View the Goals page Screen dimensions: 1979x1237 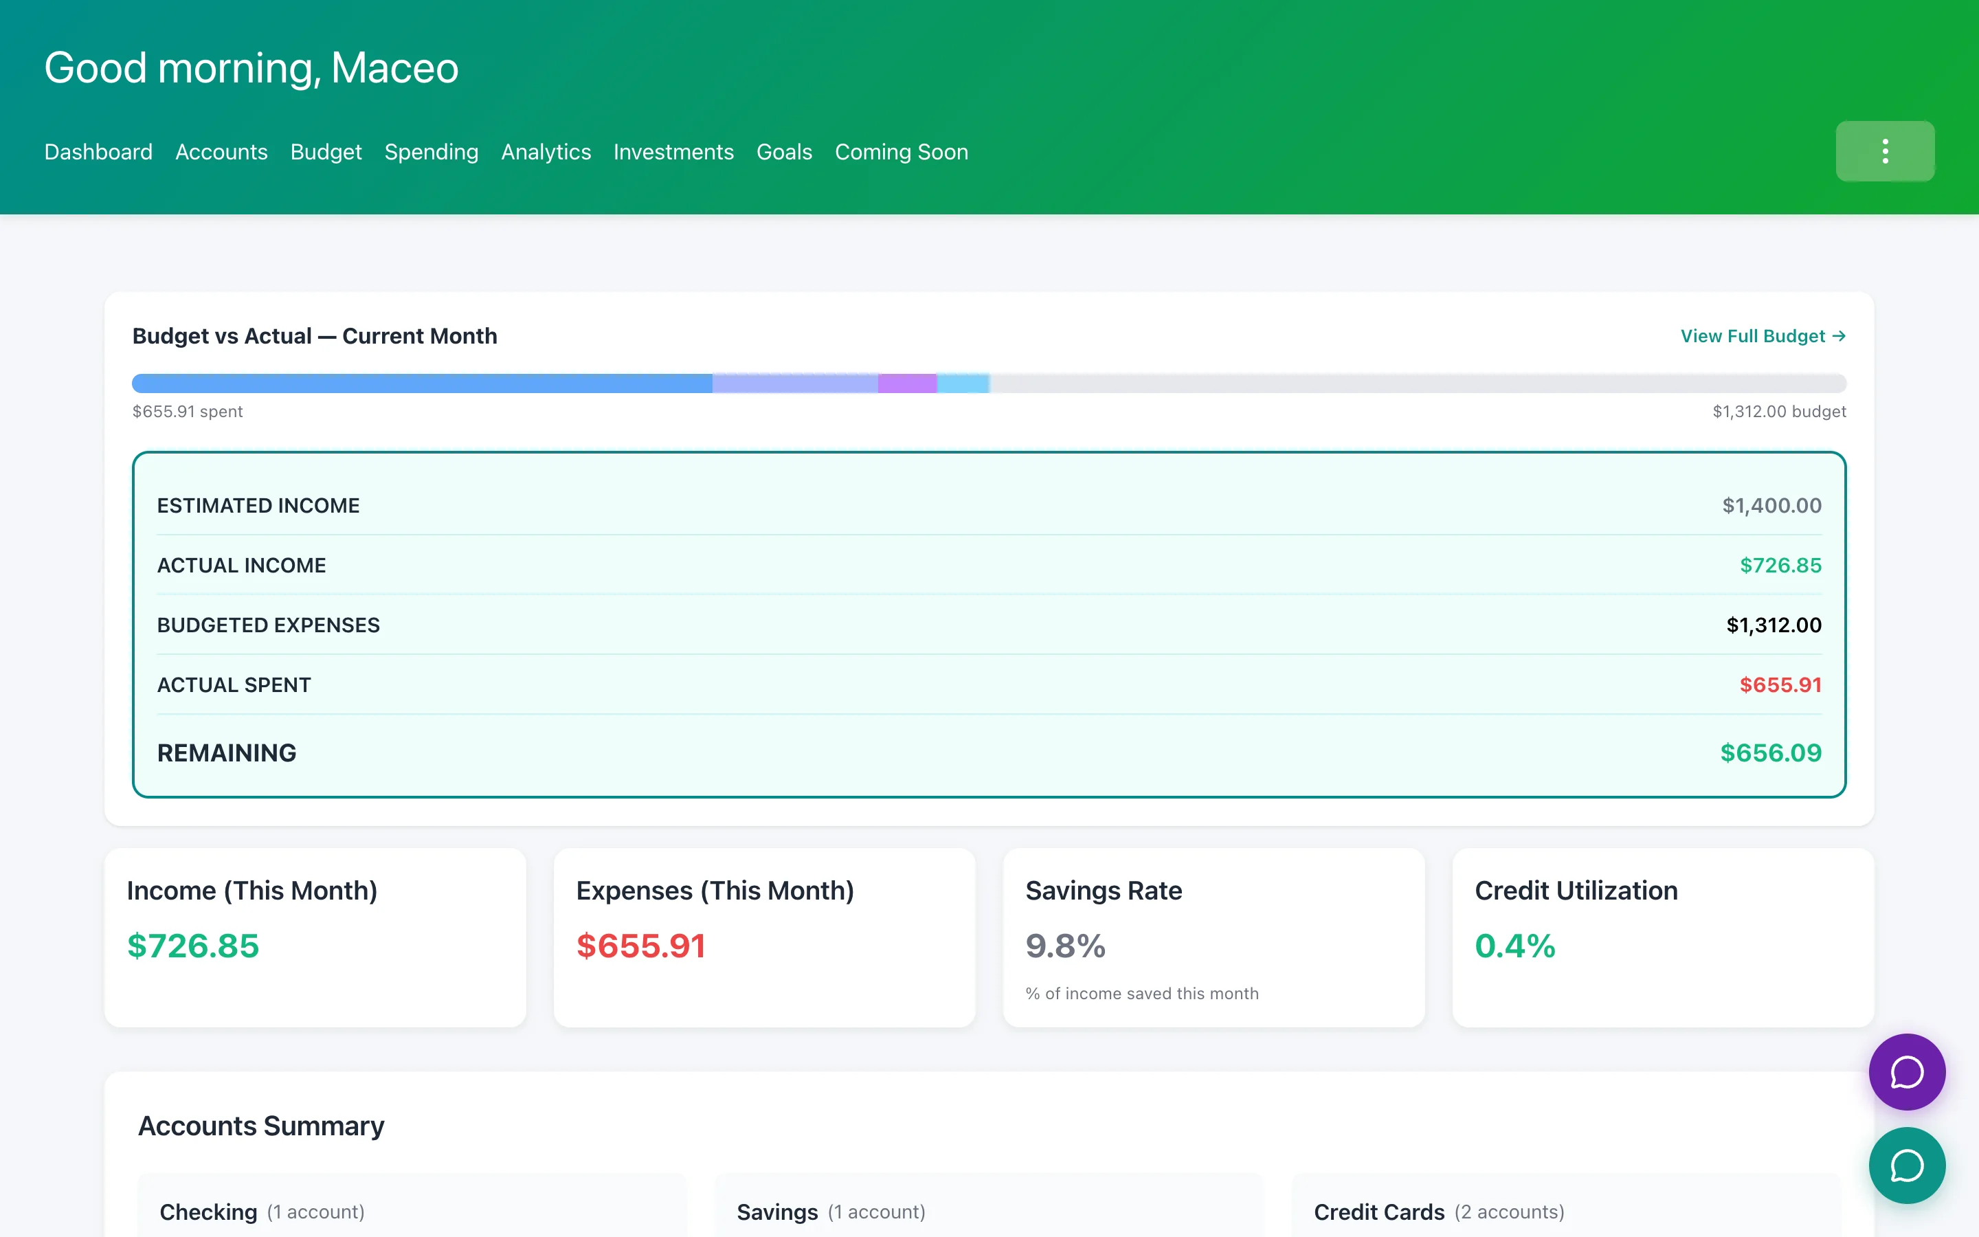point(783,151)
